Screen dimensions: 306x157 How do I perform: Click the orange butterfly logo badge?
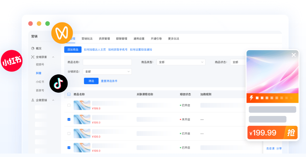click(x=62, y=33)
